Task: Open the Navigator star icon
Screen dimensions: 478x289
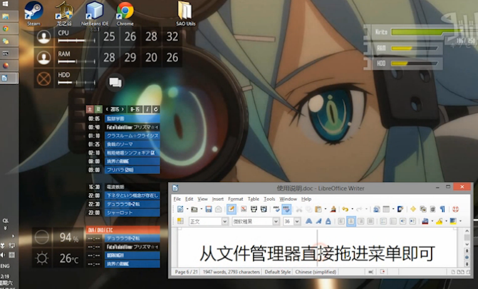Action: coord(413,209)
